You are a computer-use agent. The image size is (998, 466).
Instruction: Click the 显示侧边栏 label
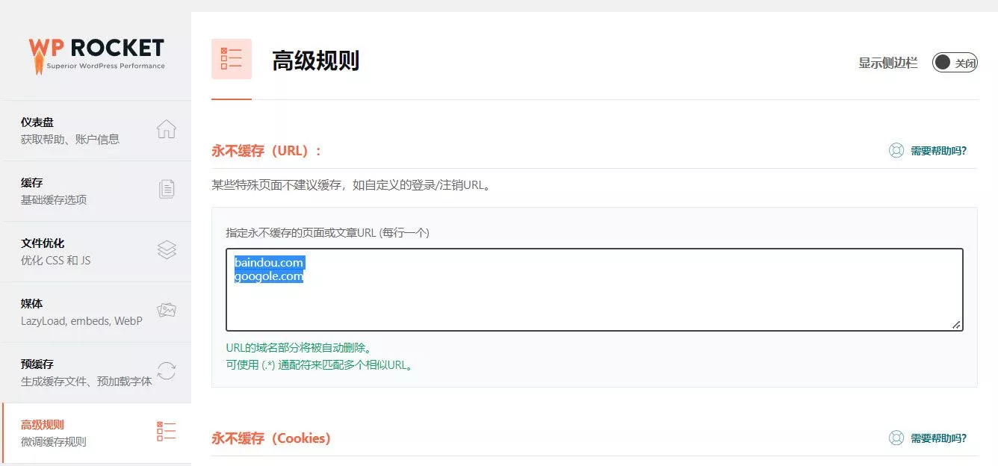[888, 63]
